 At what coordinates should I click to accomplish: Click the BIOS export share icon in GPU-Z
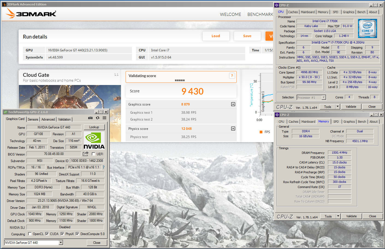pos(86,154)
